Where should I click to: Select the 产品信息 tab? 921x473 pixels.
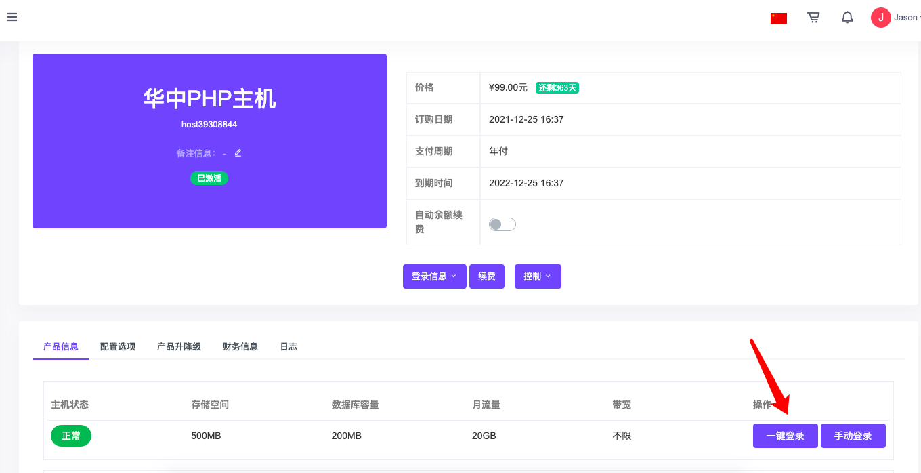click(61, 346)
